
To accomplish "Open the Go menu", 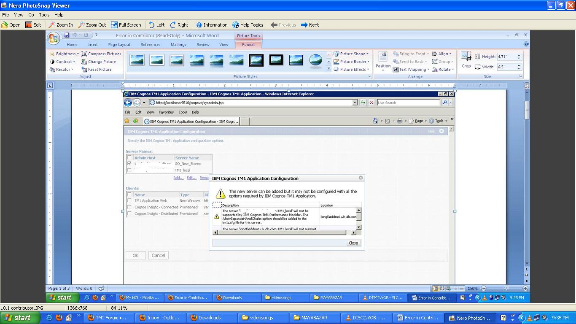I will coord(31,14).
